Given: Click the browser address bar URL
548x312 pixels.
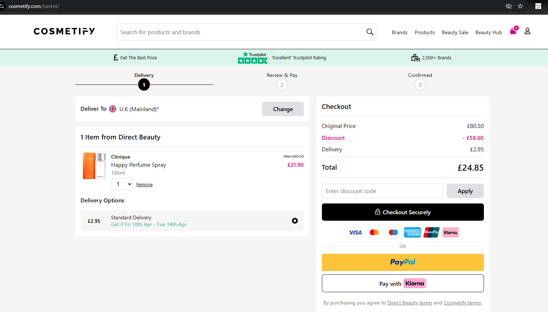Looking at the screenshot, I should (34, 6).
